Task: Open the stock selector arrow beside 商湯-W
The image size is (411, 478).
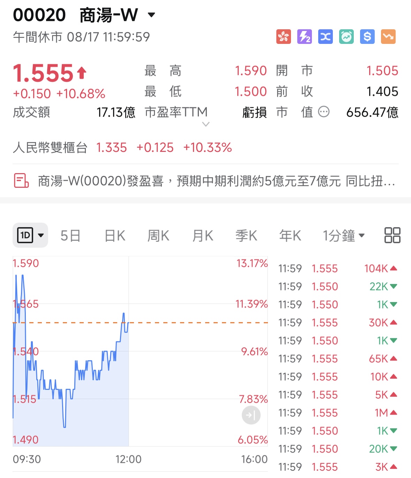Action: 151,15
